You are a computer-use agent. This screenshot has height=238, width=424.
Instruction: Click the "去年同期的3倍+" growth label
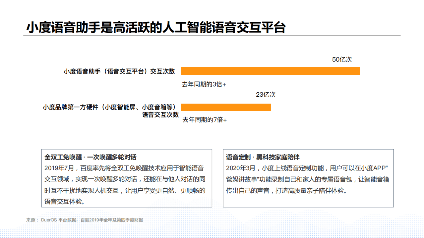pyautogui.click(x=204, y=84)
